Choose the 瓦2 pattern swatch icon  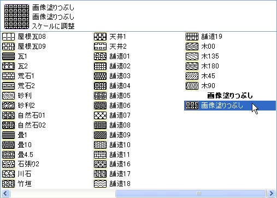tap(8, 66)
